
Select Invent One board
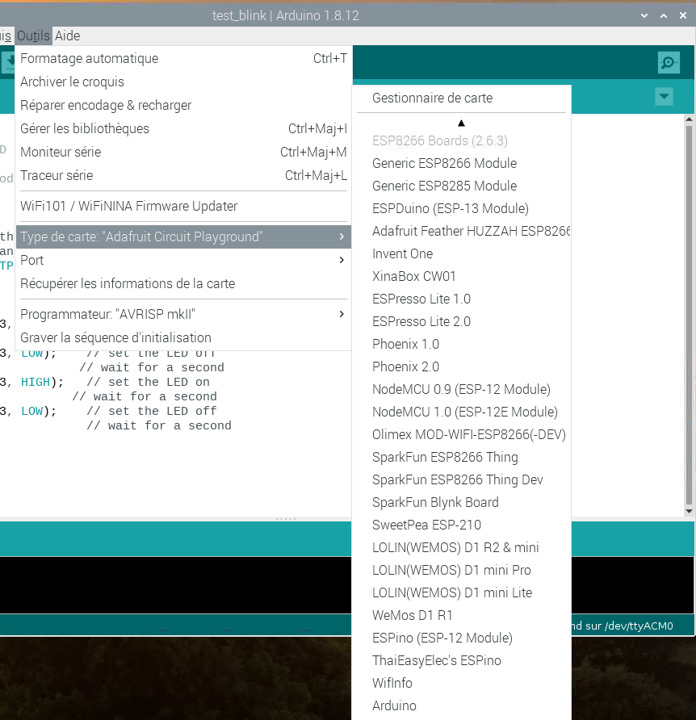tap(461, 253)
